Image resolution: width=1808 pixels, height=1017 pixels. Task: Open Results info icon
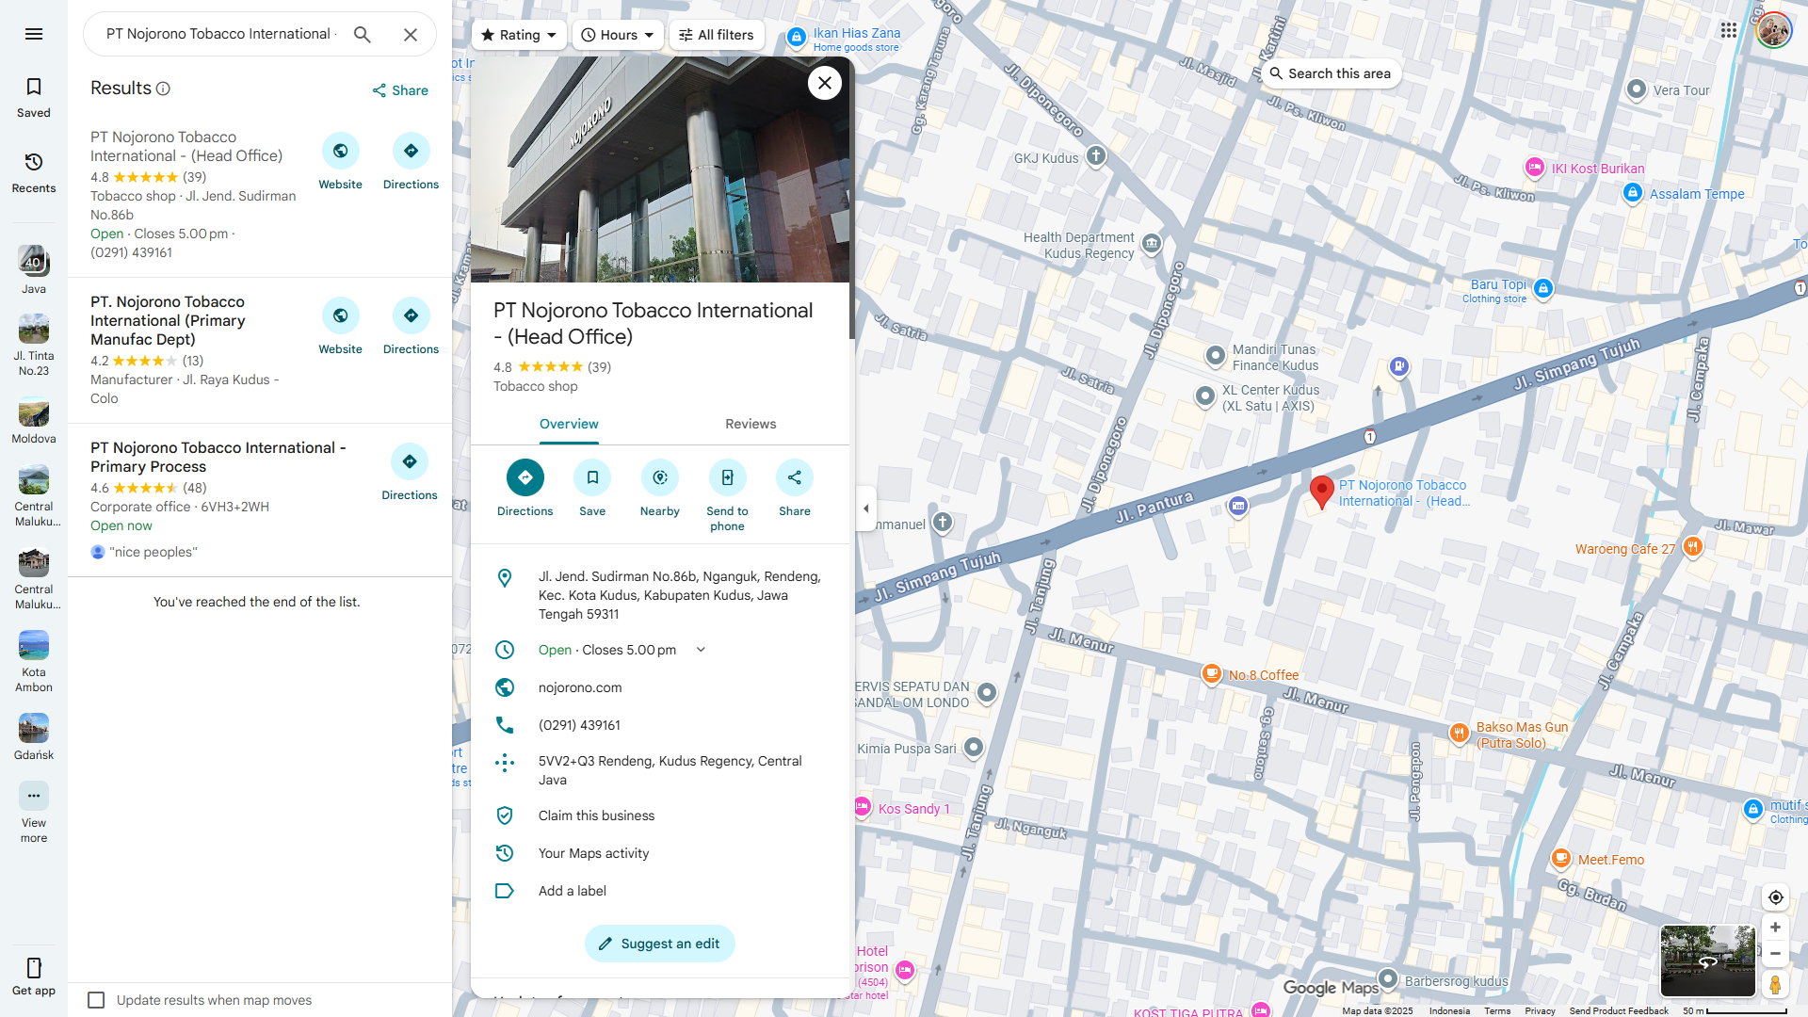(x=163, y=89)
